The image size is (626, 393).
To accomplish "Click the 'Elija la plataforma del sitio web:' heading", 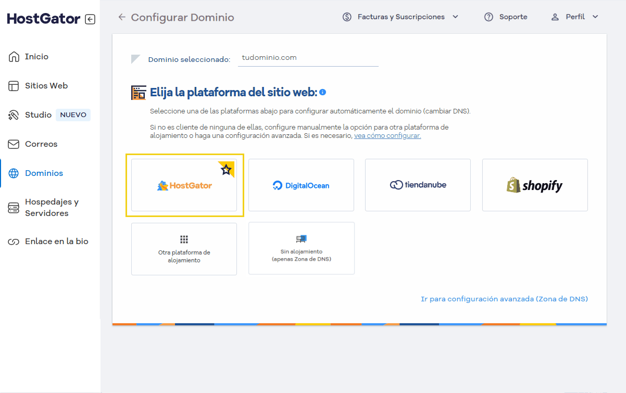I will (234, 93).
